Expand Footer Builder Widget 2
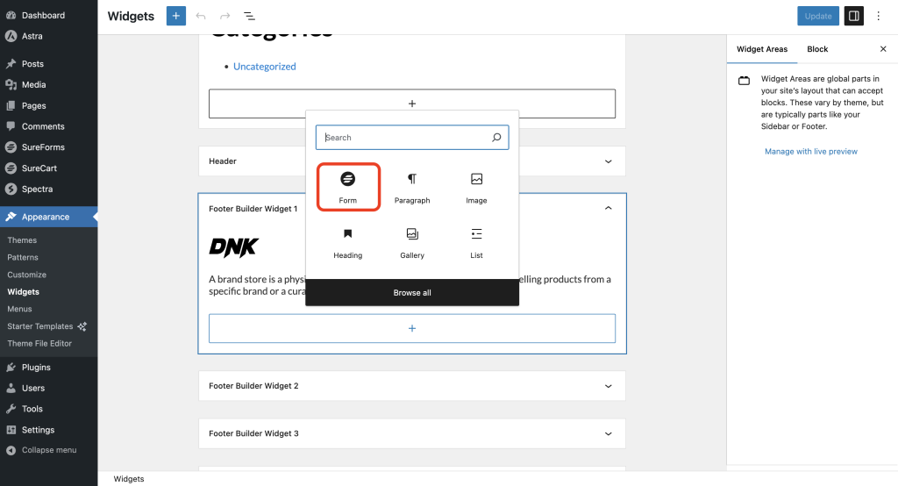 tap(609, 386)
